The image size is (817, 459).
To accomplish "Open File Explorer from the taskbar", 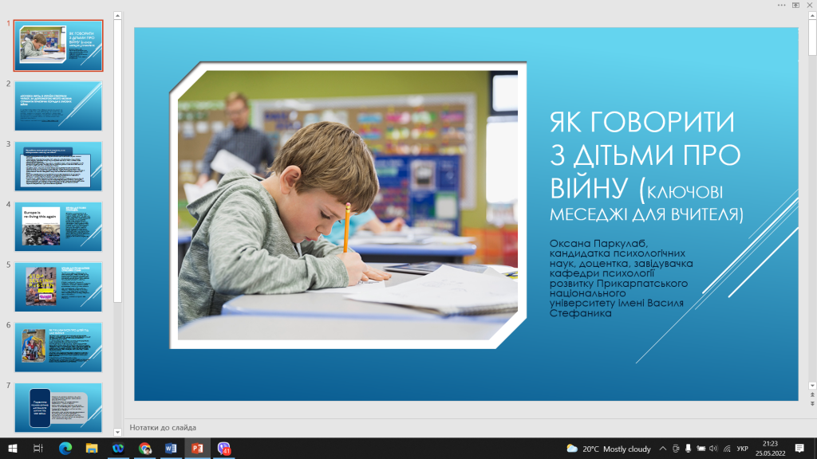I will (91, 449).
